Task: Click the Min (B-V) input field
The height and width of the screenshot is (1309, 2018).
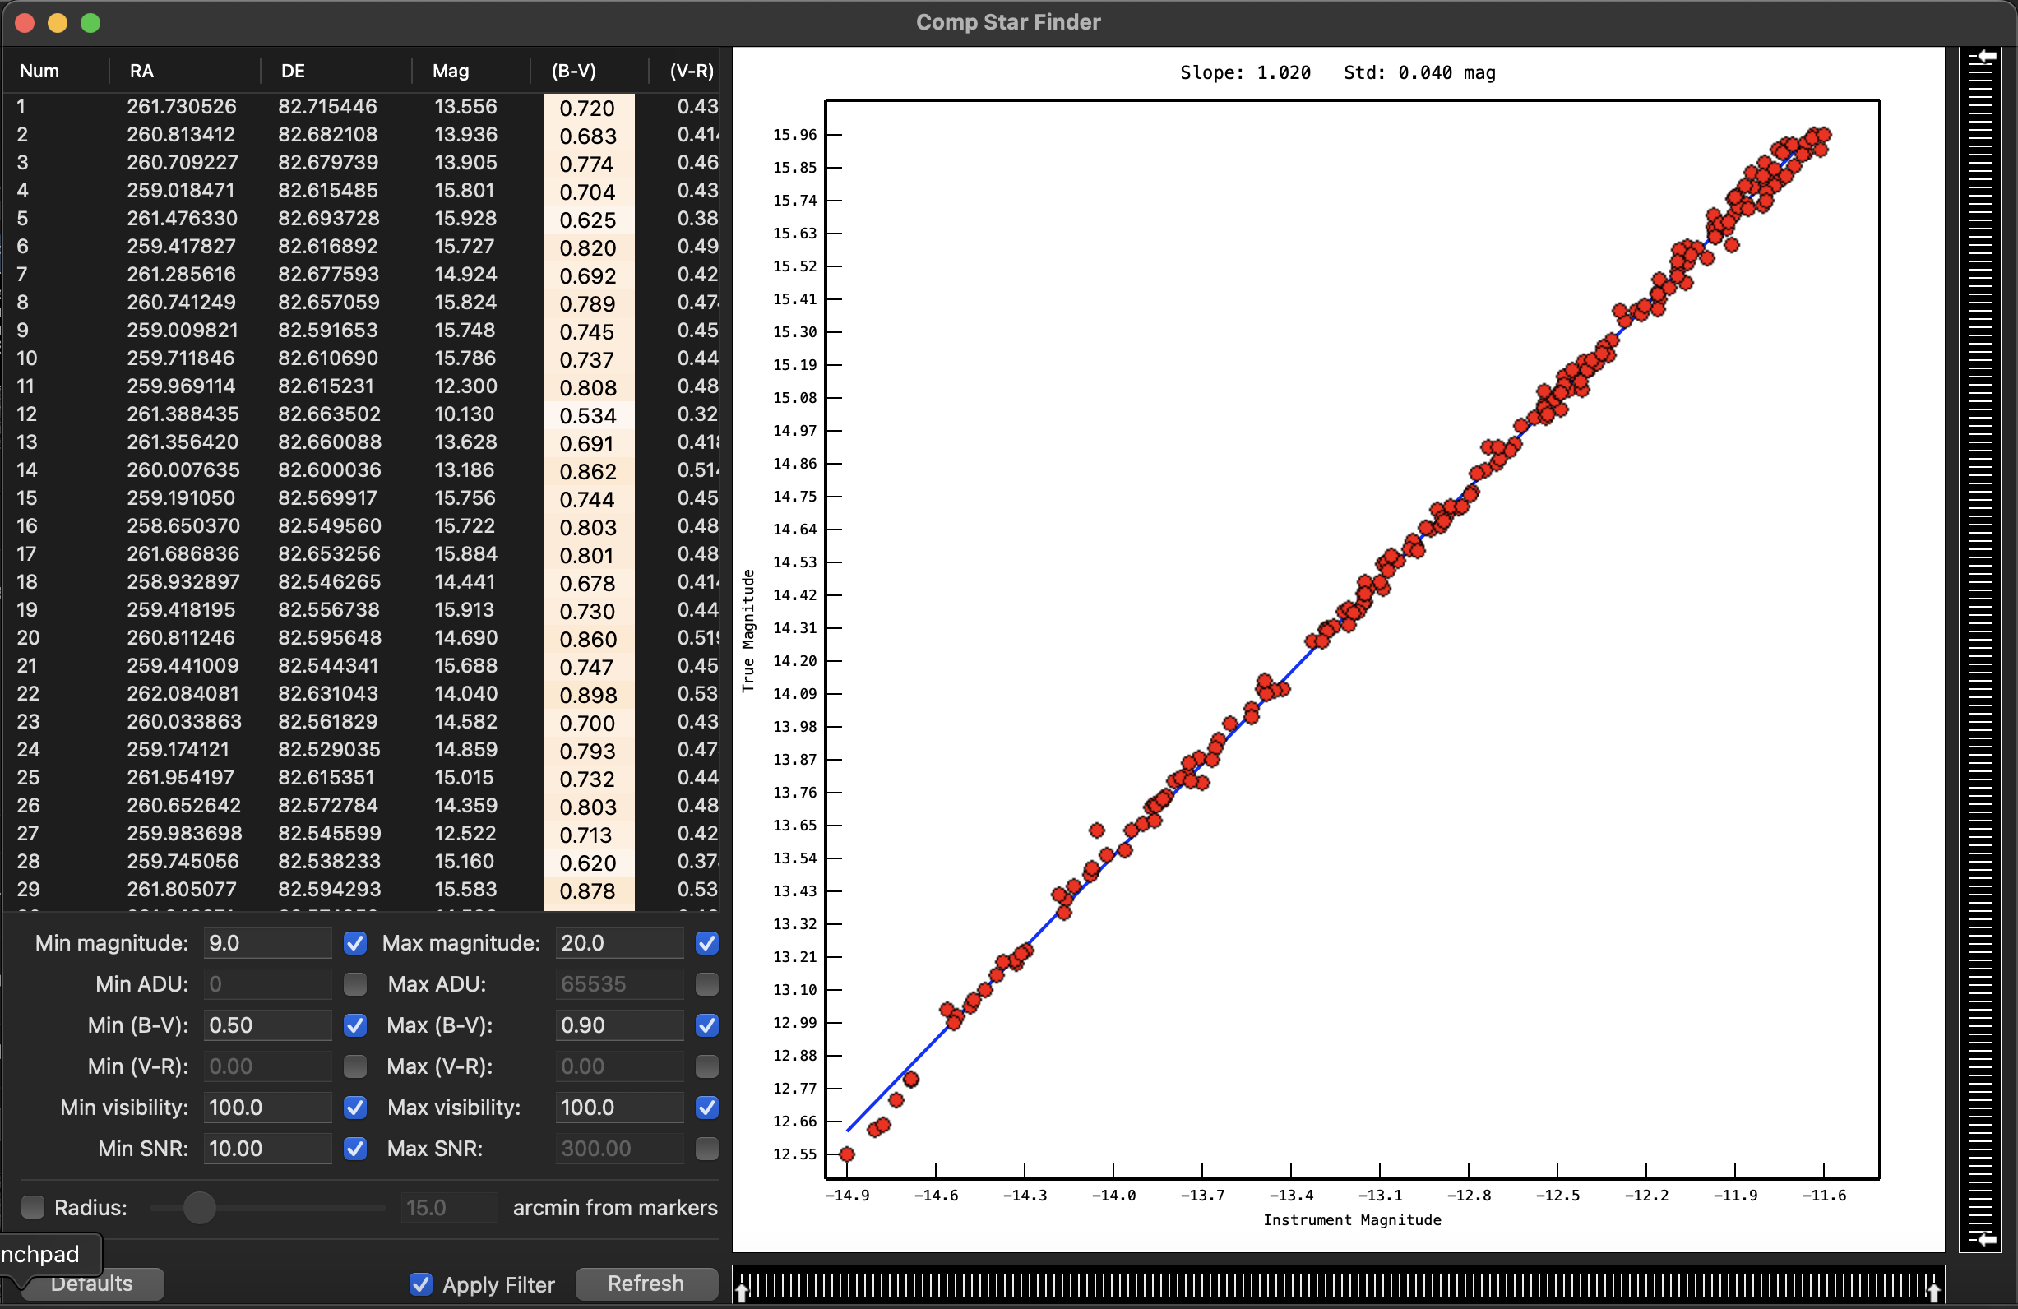Action: 266,1025
